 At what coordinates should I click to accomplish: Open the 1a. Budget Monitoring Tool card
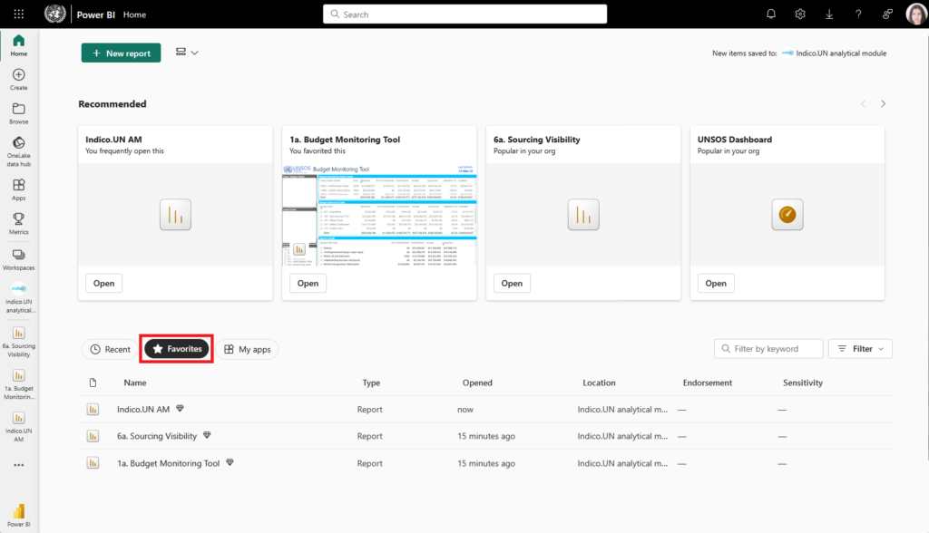tap(308, 283)
